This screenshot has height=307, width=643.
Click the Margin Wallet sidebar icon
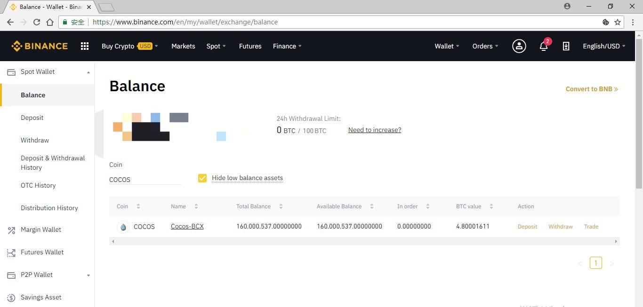tap(11, 230)
